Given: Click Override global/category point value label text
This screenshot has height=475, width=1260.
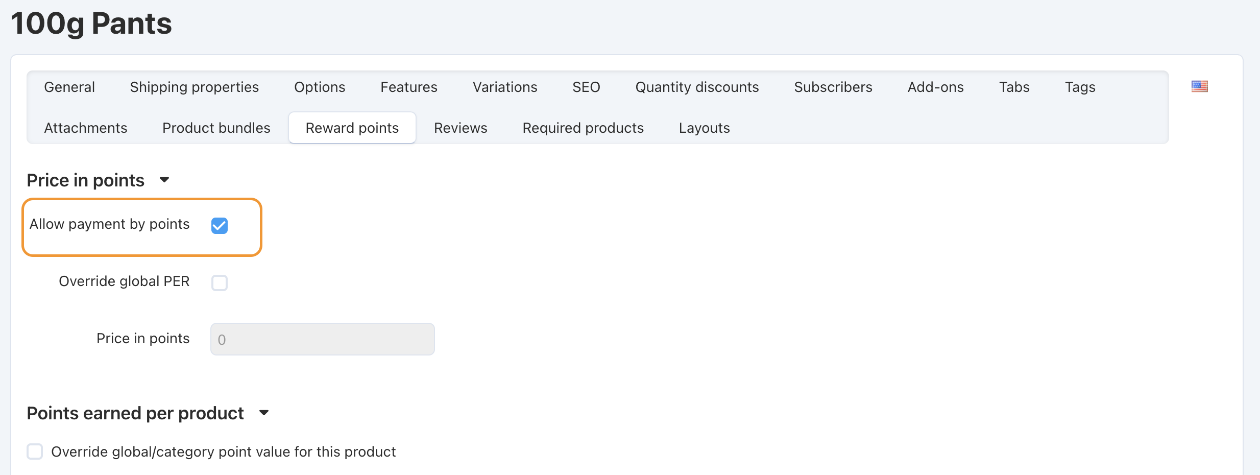Looking at the screenshot, I should pyautogui.click(x=224, y=452).
